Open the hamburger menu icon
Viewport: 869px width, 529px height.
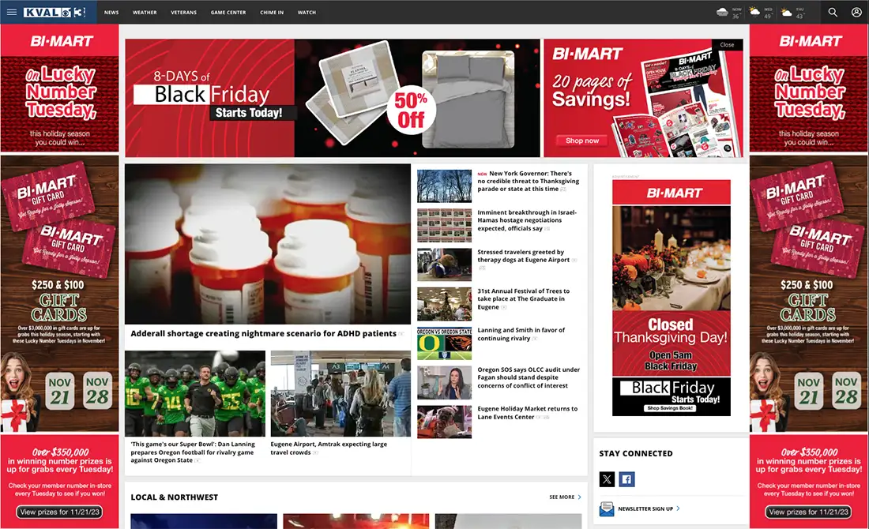12,12
